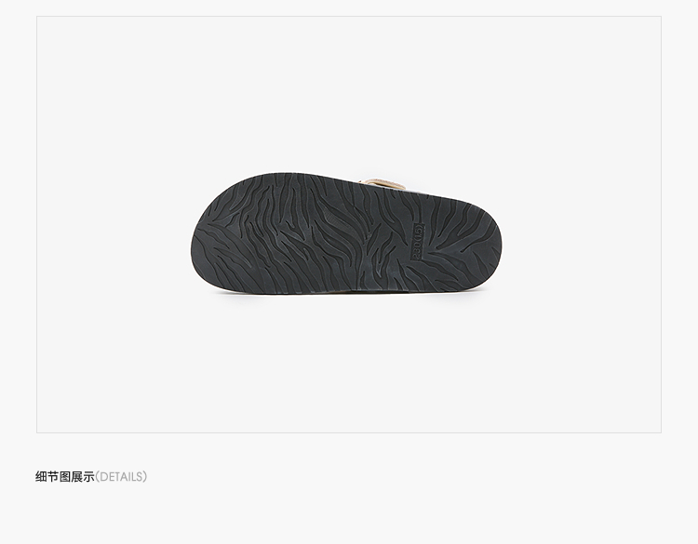Click the 细 character starting the heading
698x544 pixels.
point(41,477)
